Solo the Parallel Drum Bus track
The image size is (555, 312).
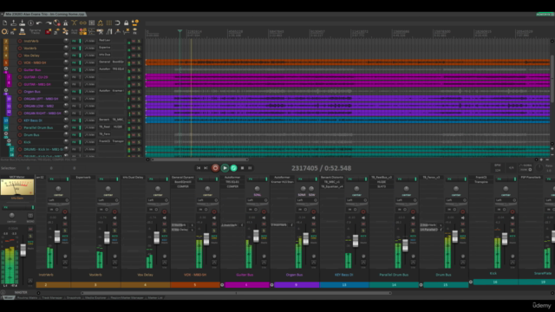139,127
